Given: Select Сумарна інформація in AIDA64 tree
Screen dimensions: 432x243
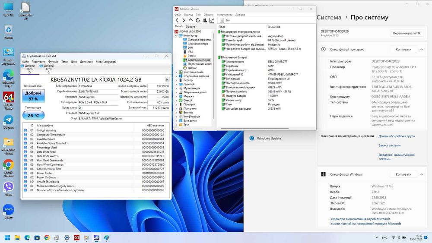Looking at the screenshot, I should 197,40.
